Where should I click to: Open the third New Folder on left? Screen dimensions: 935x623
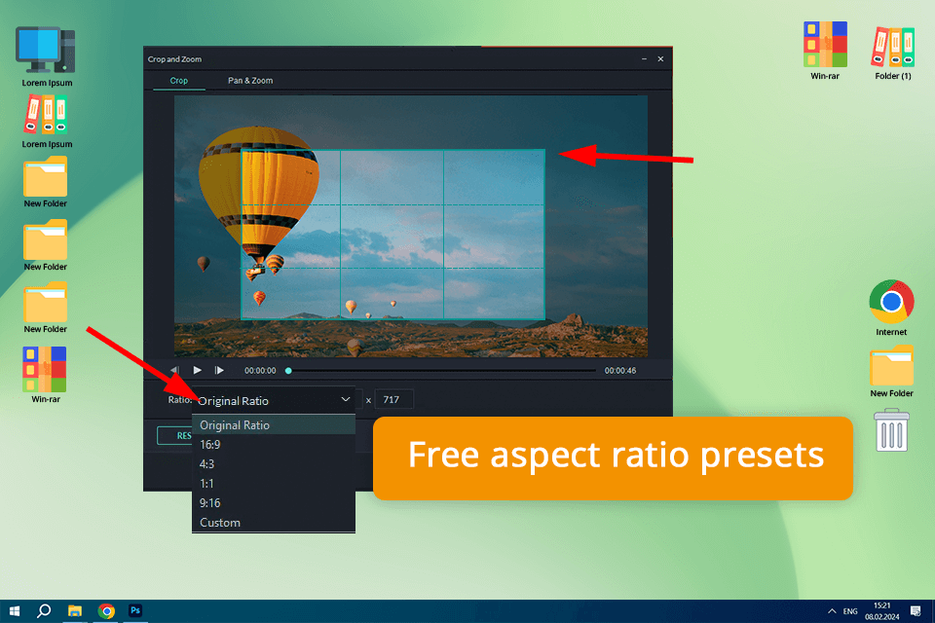46,308
